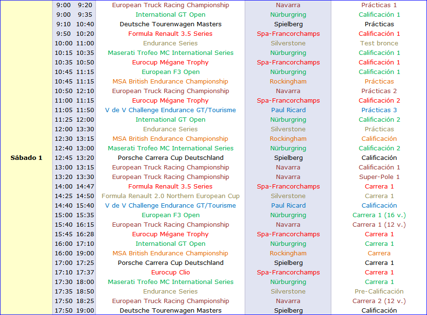Click start time '9:10'
The image size is (427, 315).
click(x=64, y=24)
